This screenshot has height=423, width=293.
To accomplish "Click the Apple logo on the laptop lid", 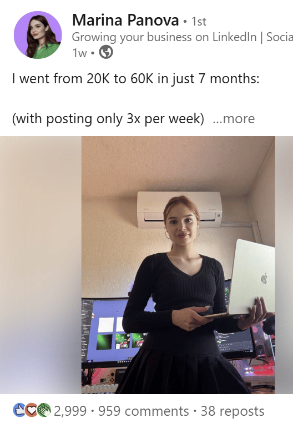I will click(x=264, y=278).
